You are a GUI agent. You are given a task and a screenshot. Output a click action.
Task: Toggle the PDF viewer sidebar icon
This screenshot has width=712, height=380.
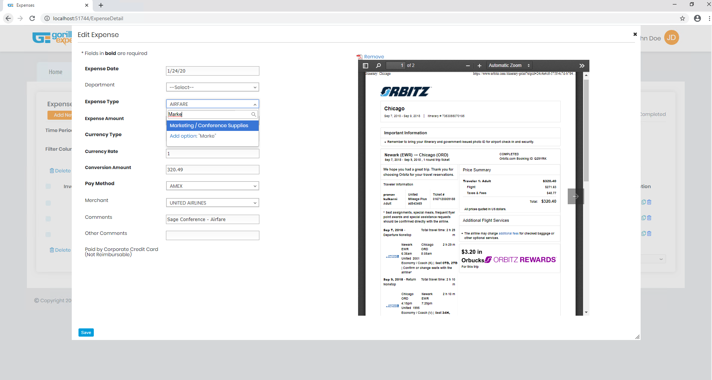click(x=366, y=66)
